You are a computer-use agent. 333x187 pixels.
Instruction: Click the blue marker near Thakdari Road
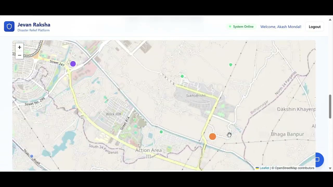click(x=31, y=156)
